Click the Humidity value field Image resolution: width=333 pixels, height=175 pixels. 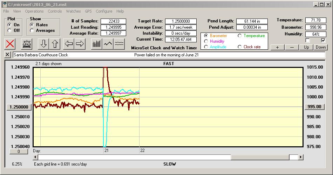(315, 34)
